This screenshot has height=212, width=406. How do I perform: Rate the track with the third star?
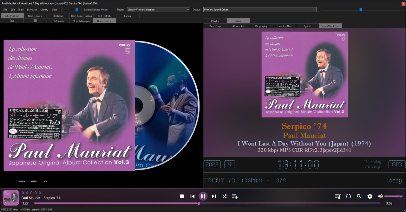[31, 192]
